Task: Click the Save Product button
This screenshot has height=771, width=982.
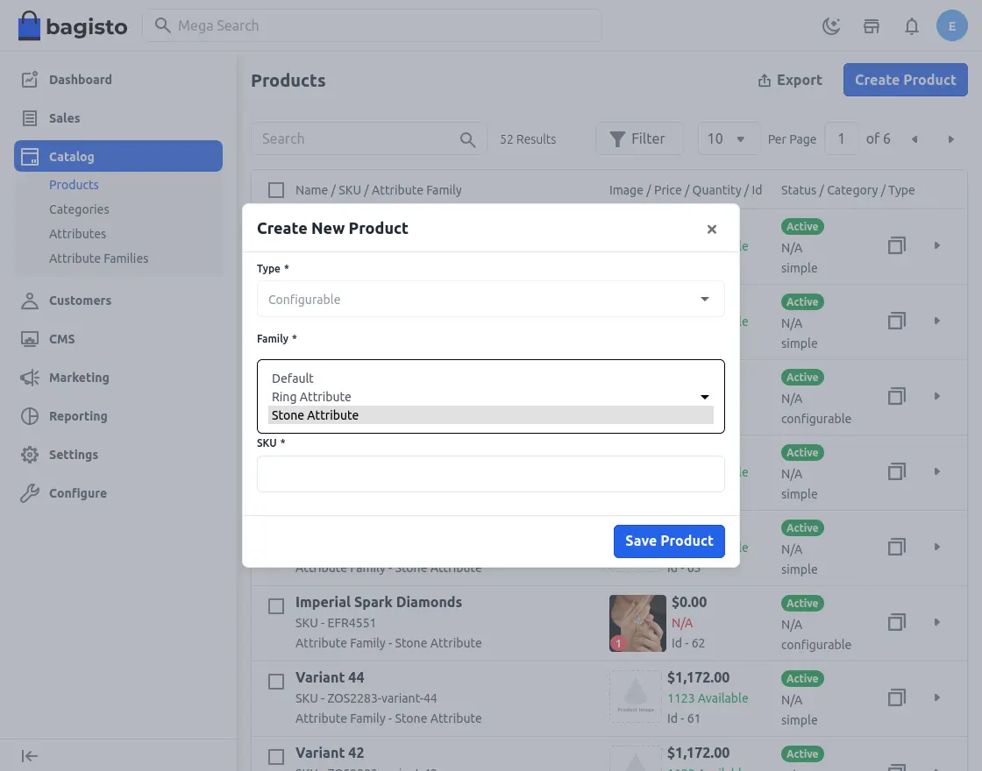Action: 669,541
